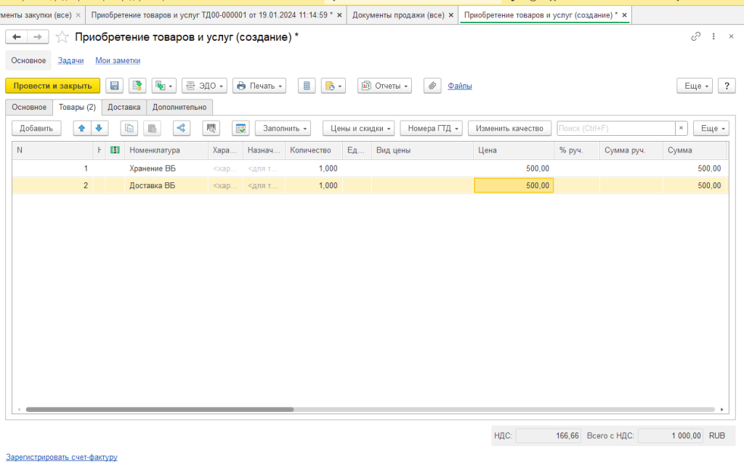Click the horizontal table scrollbar thumb

coord(159,410)
